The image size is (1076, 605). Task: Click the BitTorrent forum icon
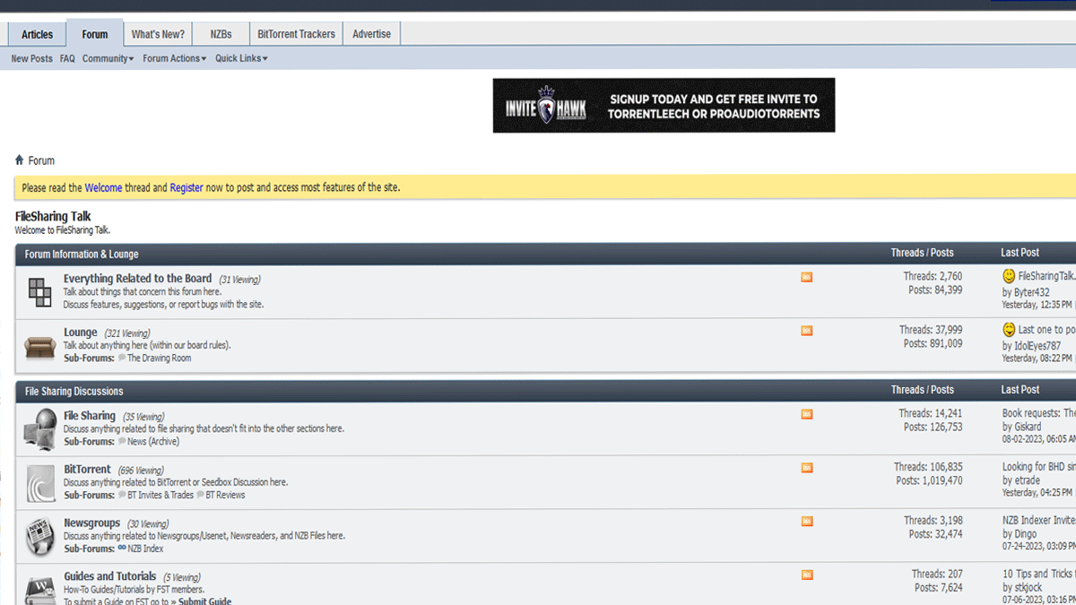40,483
